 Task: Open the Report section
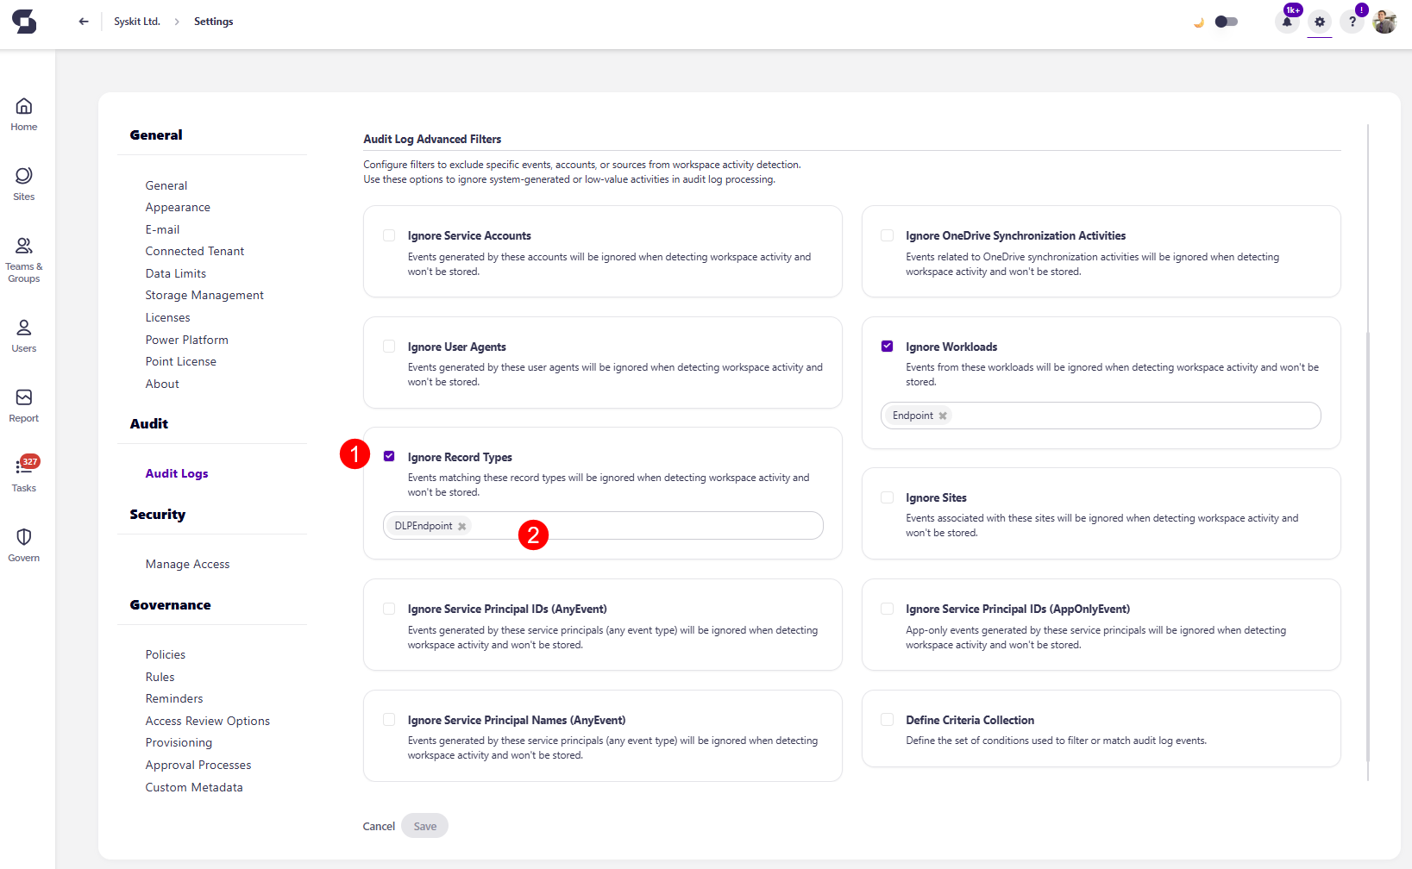pyautogui.click(x=23, y=403)
